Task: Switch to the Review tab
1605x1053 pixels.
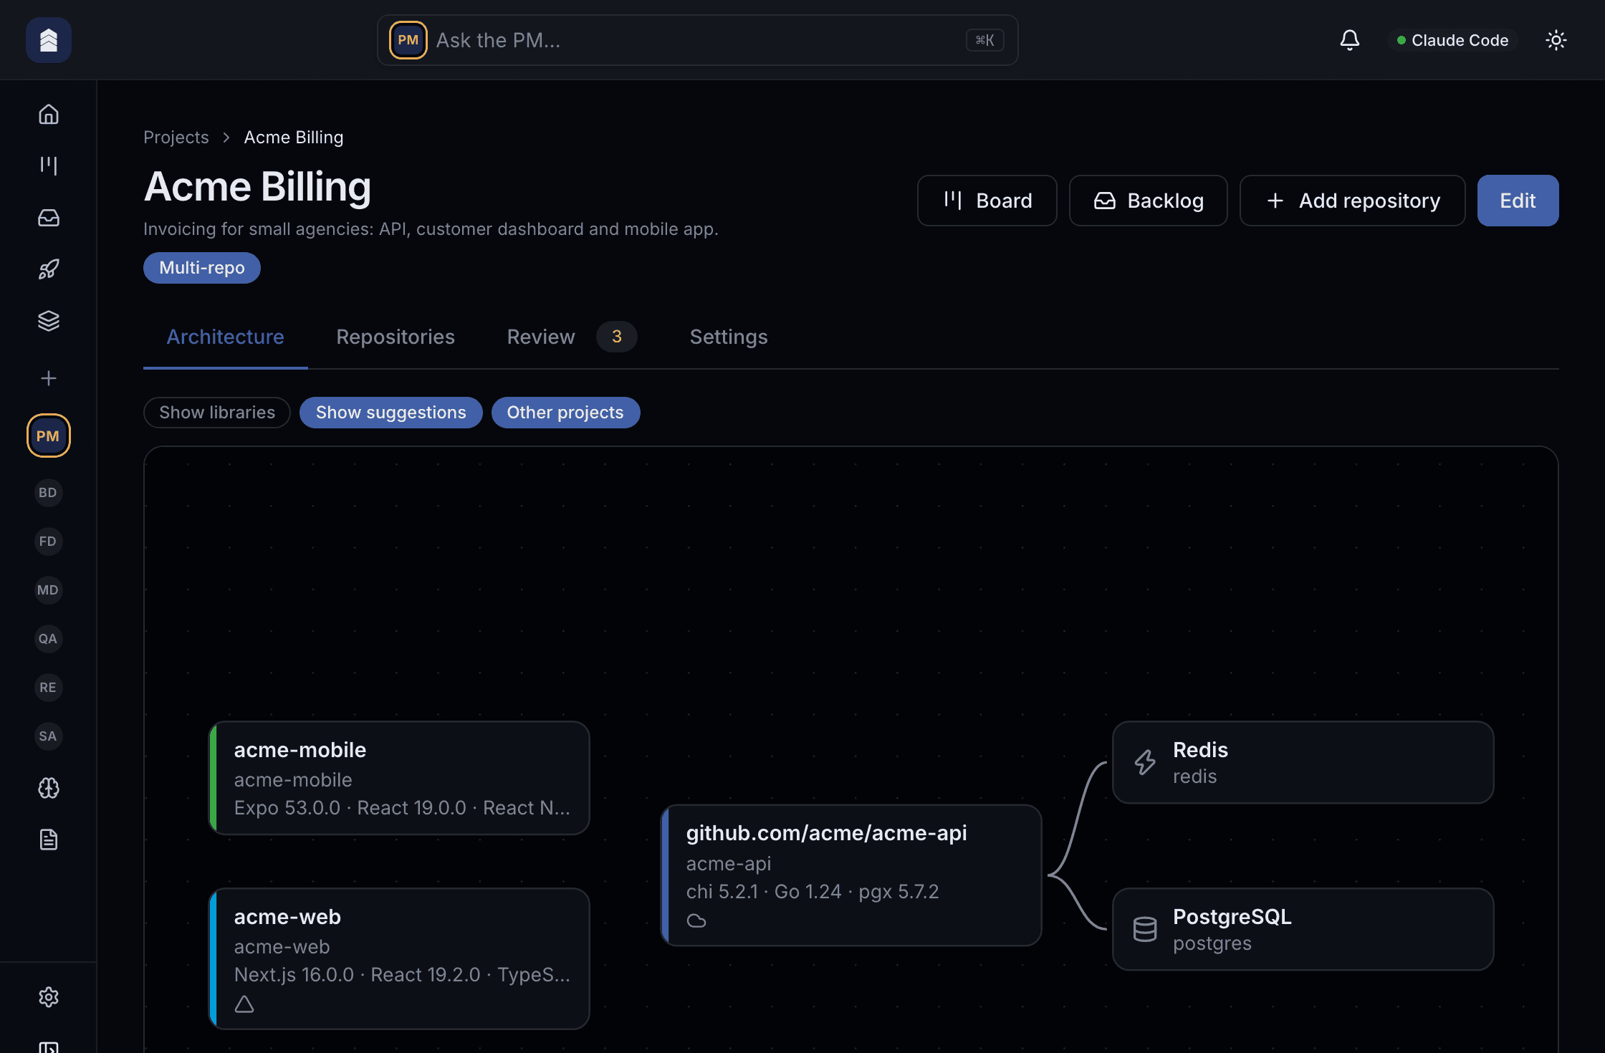Action: pos(571,337)
